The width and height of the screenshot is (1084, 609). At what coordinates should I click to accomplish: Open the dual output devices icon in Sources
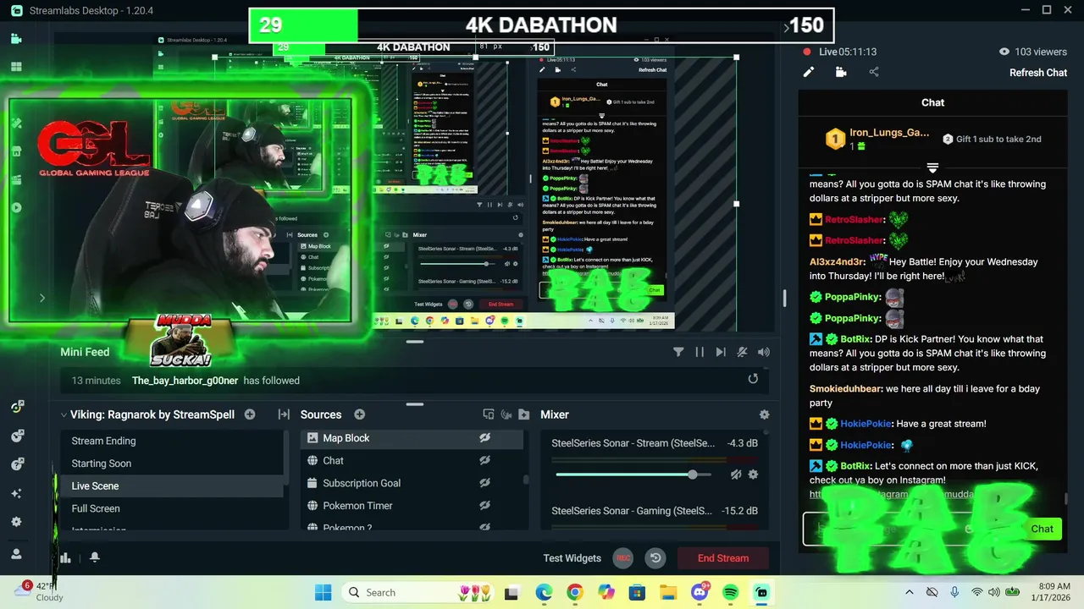(x=488, y=414)
